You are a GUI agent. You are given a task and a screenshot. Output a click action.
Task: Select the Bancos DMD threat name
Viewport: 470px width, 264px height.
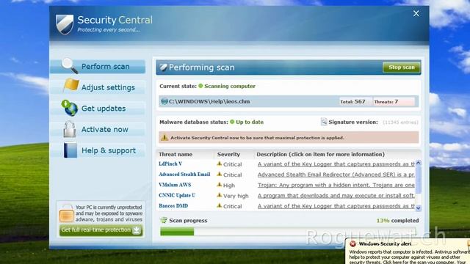pos(173,205)
